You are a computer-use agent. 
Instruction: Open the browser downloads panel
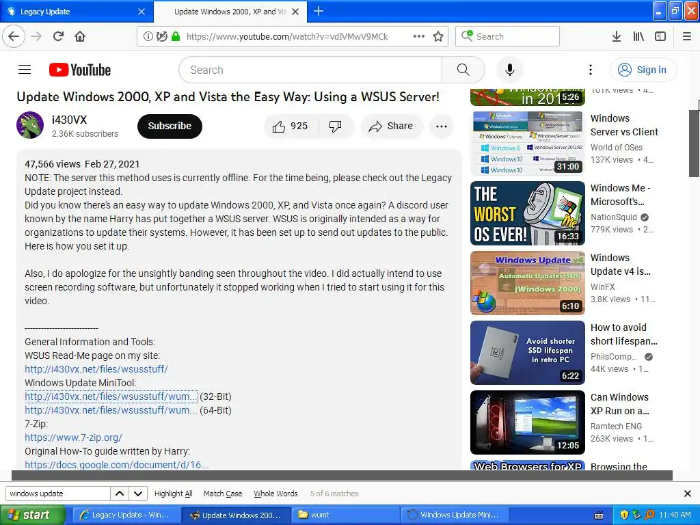617,36
